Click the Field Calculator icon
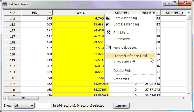The height and width of the screenshot is (112, 194). click(x=108, y=47)
